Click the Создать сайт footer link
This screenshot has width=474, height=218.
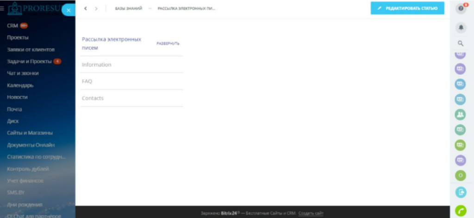(x=311, y=213)
